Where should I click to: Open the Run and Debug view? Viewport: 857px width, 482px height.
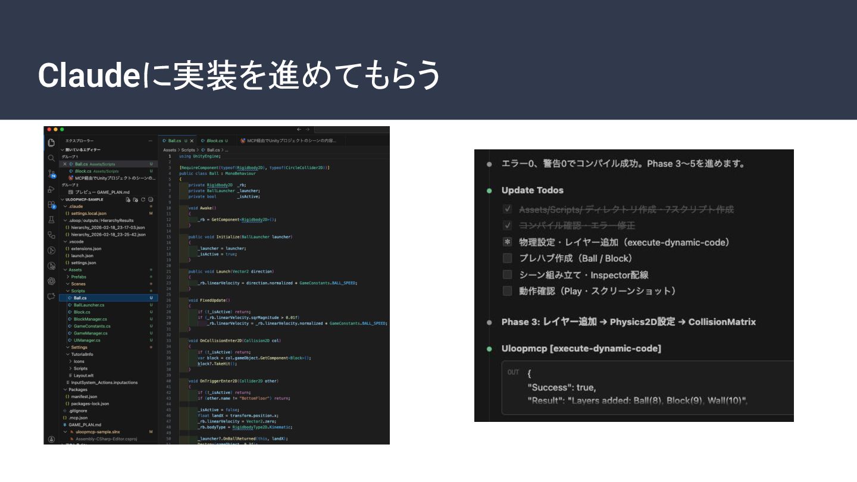pos(51,189)
